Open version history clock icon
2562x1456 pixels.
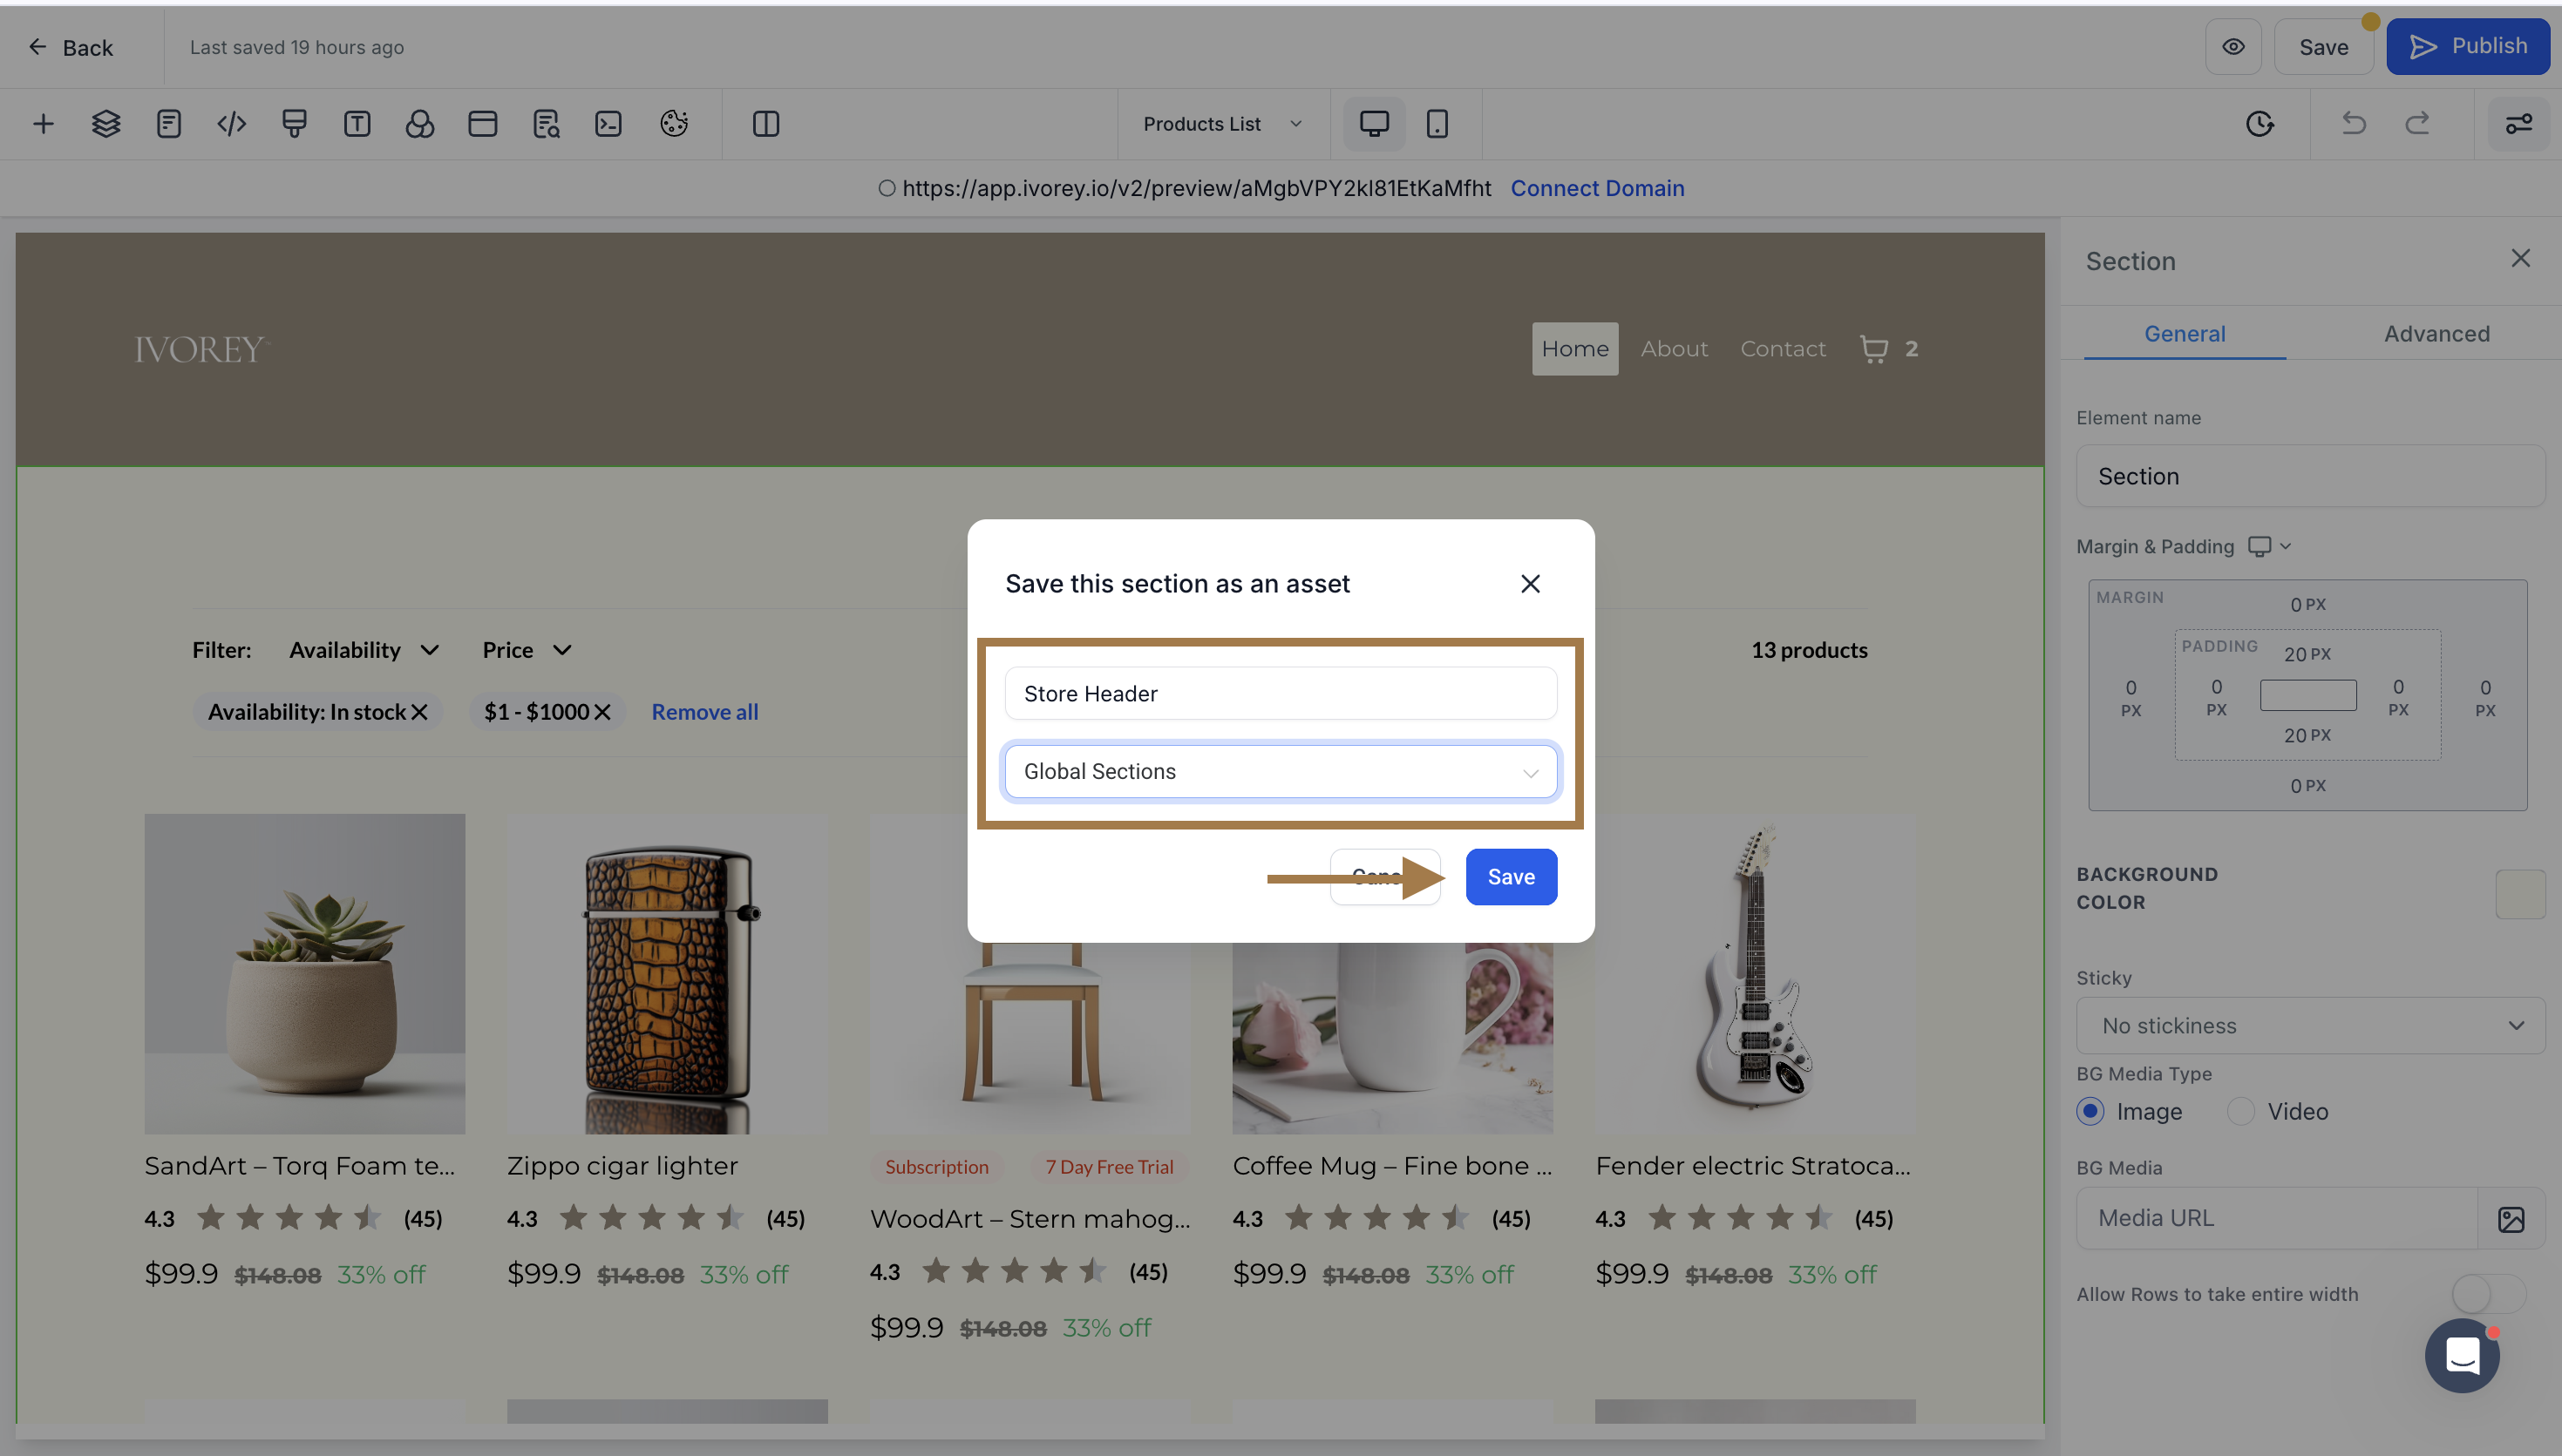(x=2260, y=124)
